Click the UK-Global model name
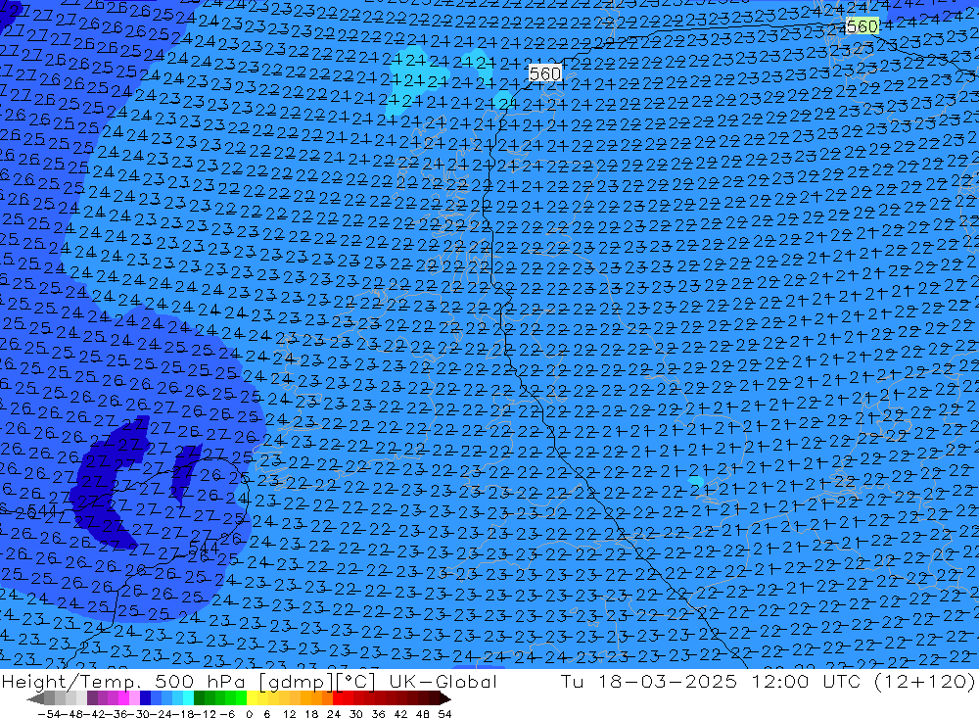Viewport: 979px width, 718px height. 443,682
